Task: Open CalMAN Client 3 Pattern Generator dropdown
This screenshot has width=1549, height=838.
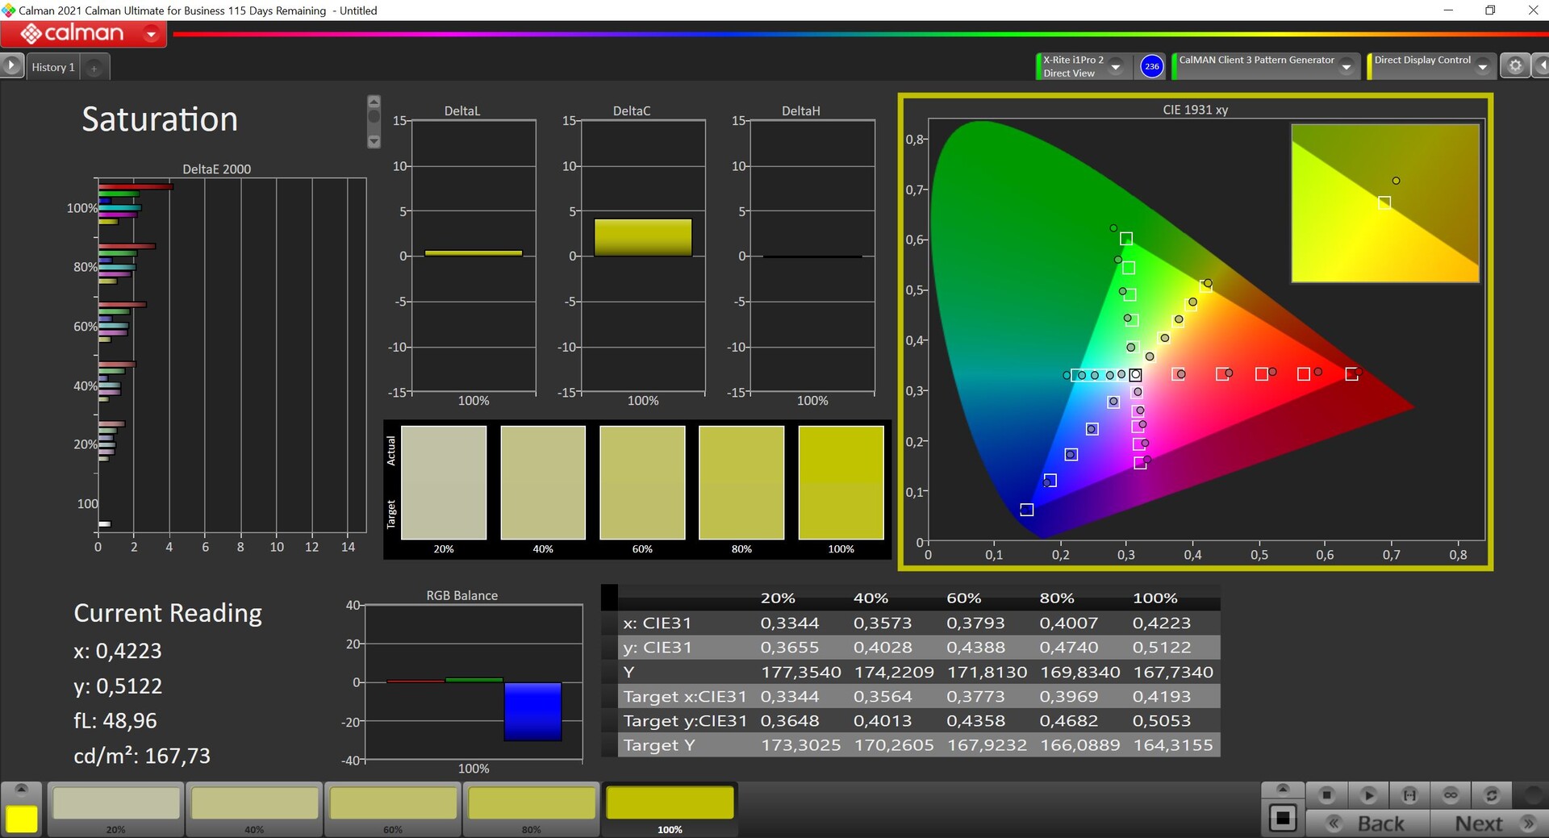Action: [x=1346, y=67]
